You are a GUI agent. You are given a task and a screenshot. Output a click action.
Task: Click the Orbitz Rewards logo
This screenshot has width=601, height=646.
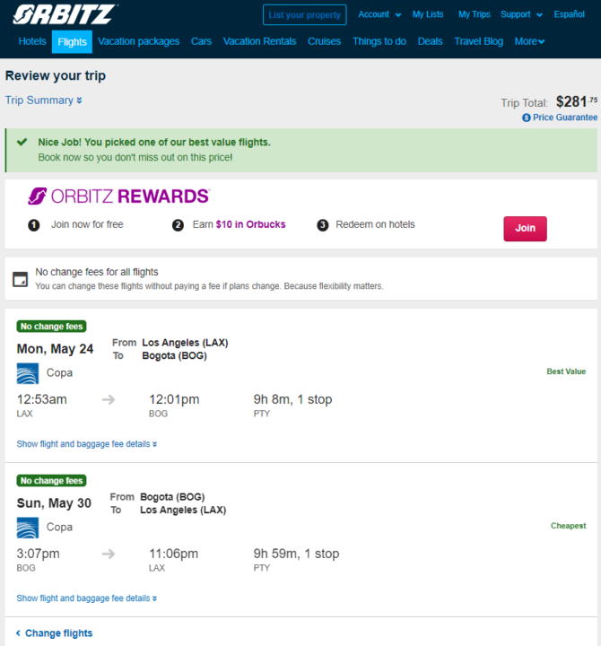[118, 196]
